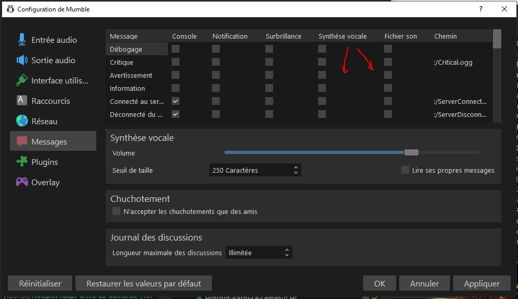Viewport: 518px width, 299px height.
Task: Click the microphone icon for Entrée audio
Action: pos(22,40)
